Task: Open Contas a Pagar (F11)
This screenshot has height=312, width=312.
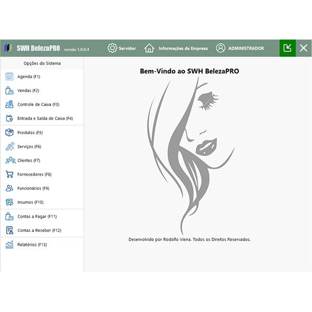Action: tap(37, 216)
